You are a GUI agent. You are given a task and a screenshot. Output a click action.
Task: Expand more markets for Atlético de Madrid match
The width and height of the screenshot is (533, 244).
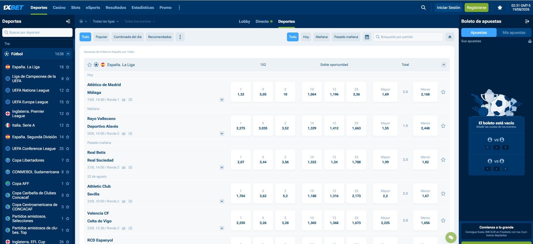click(222, 100)
